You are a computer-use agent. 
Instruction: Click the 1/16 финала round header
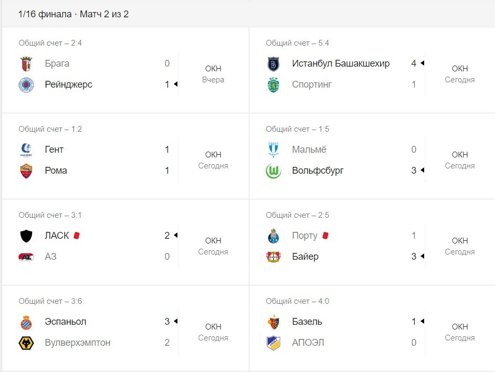click(73, 14)
